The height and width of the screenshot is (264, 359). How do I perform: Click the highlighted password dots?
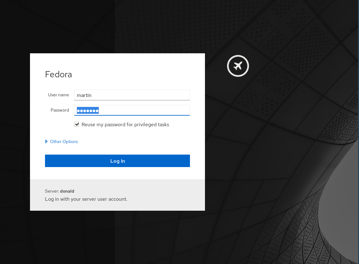88,110
